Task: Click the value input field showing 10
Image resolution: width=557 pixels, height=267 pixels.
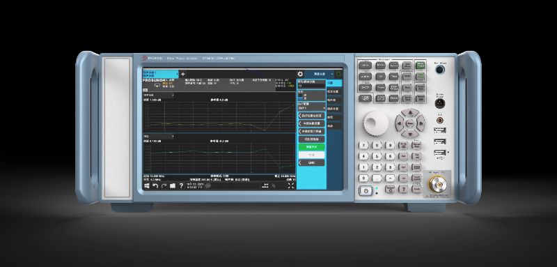Action: click(311, 86)
